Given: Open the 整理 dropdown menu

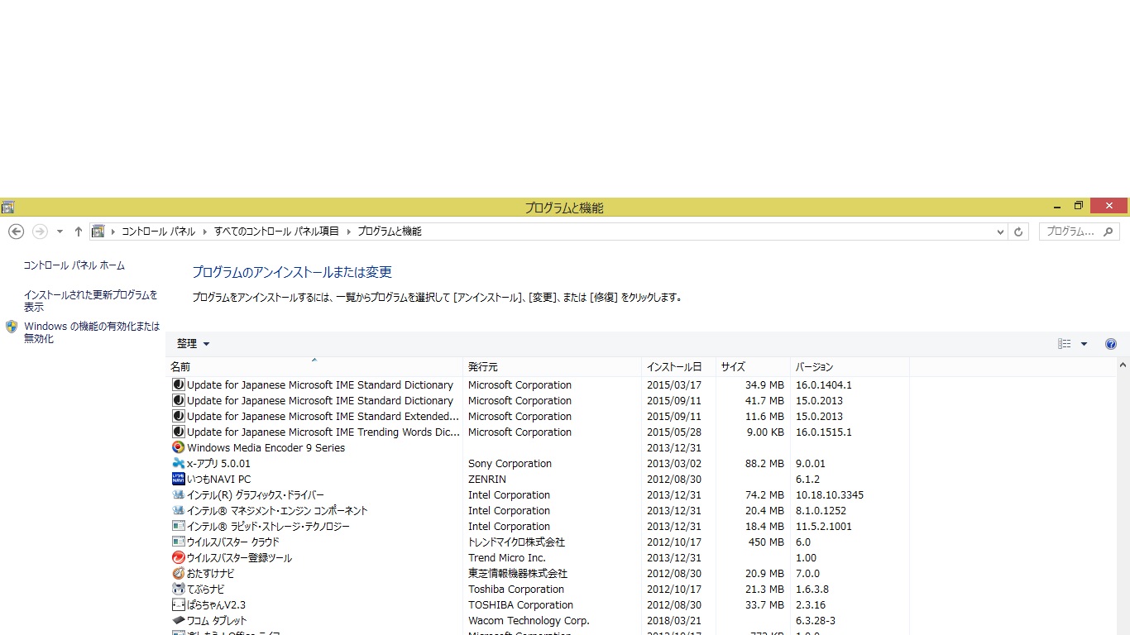Looking at the screenshot, I should (x=193, y=344).
